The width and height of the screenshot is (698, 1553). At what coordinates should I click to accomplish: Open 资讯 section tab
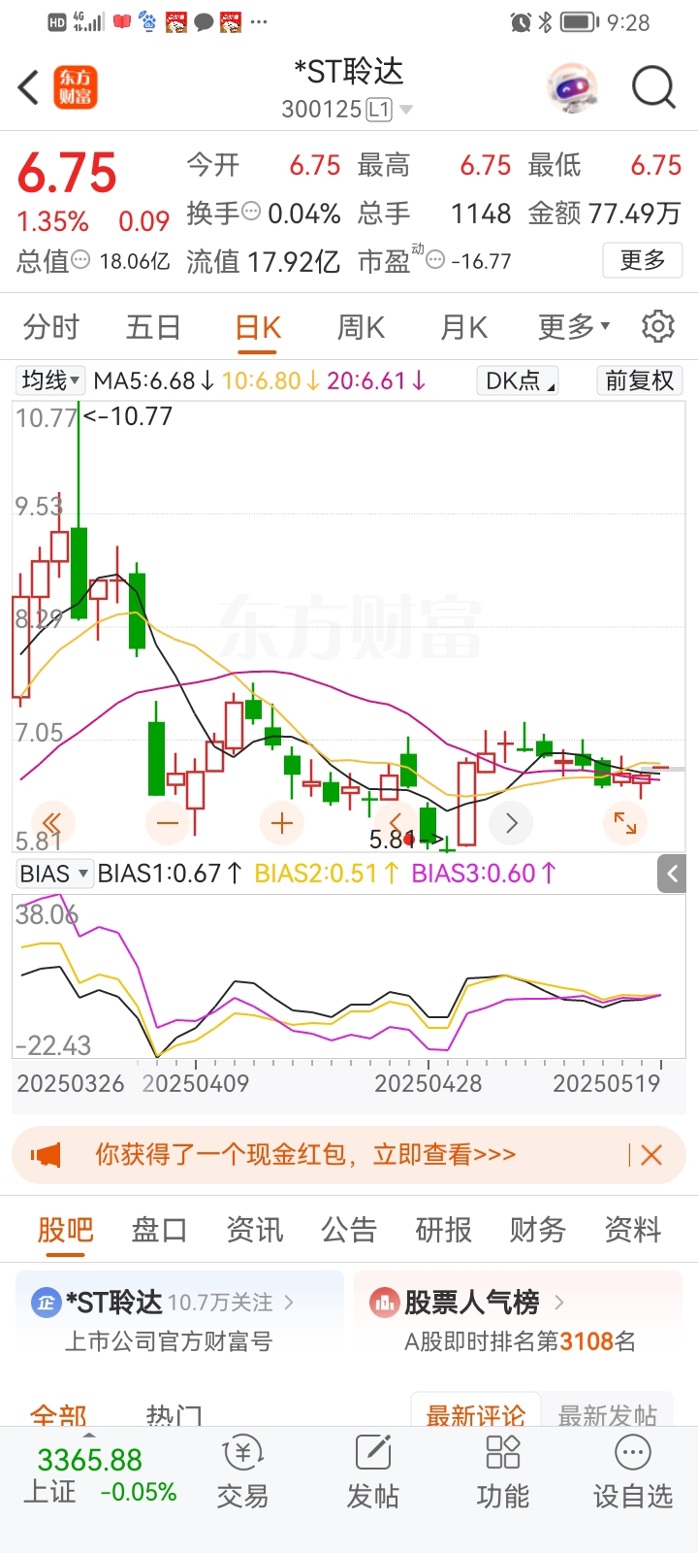click(254, 1230)
